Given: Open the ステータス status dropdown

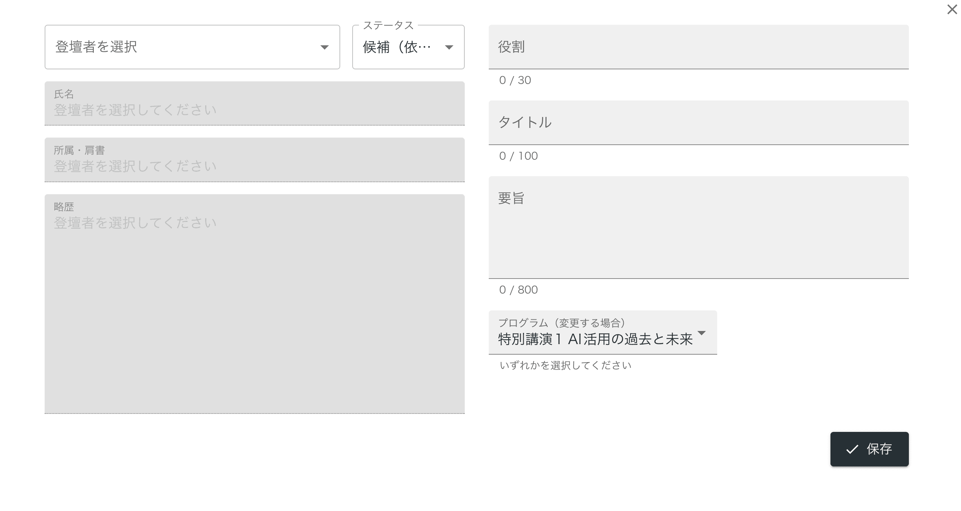Looking at the screenshot, I should click(408, 47).
